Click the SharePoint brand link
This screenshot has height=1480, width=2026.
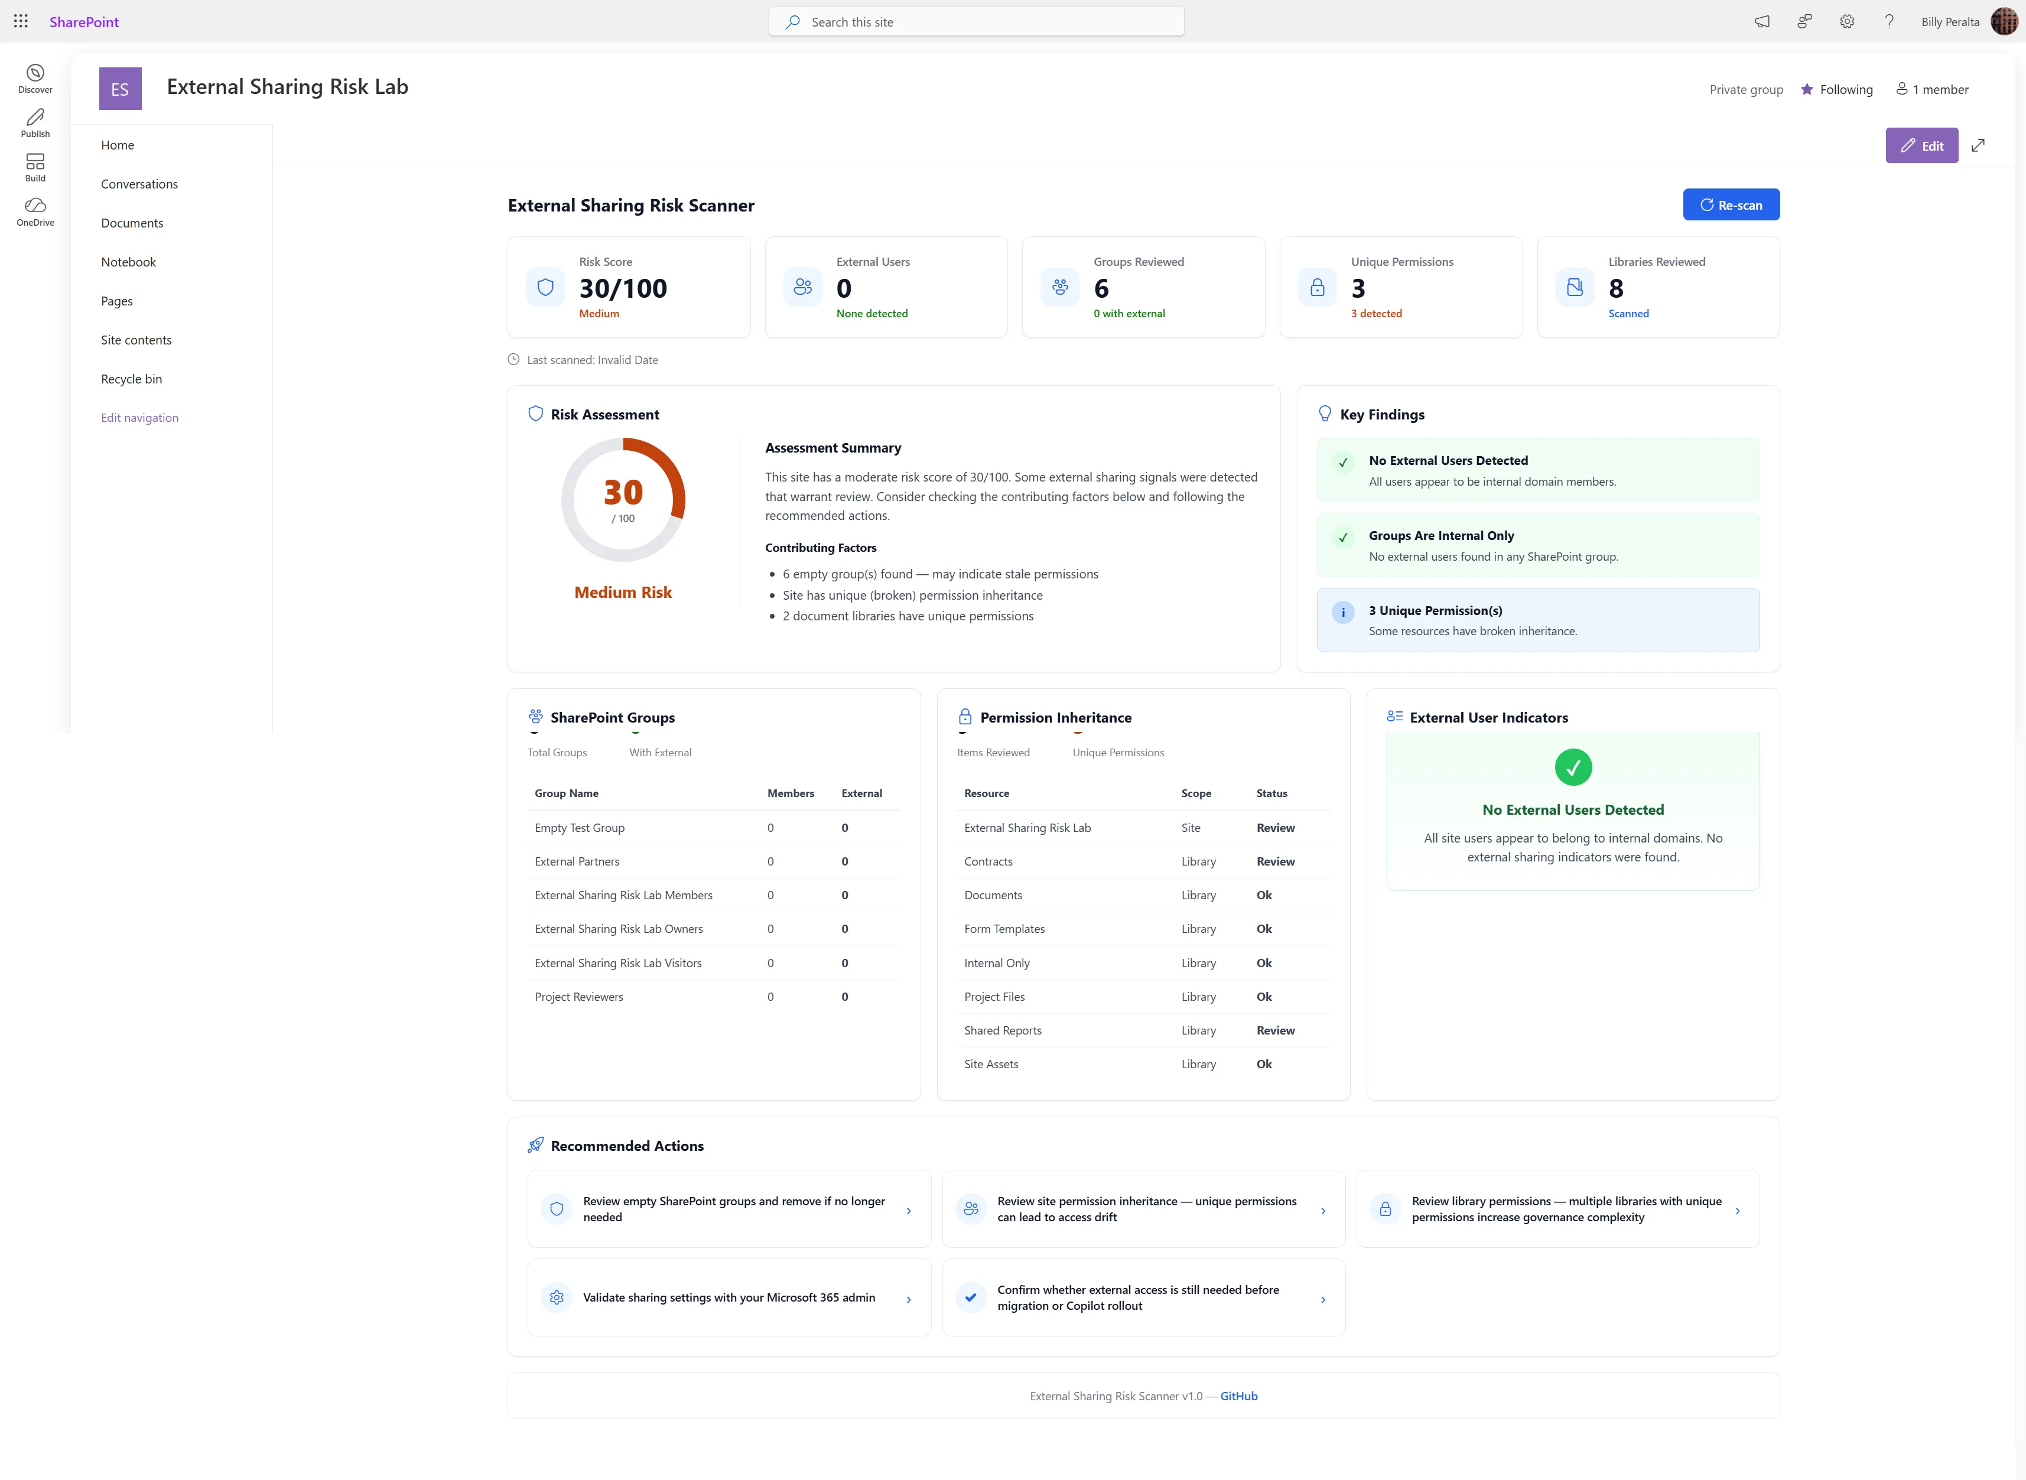84,21
